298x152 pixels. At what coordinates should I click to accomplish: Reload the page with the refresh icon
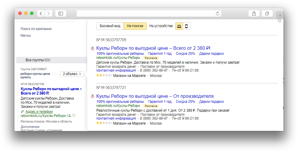(217, 14)
